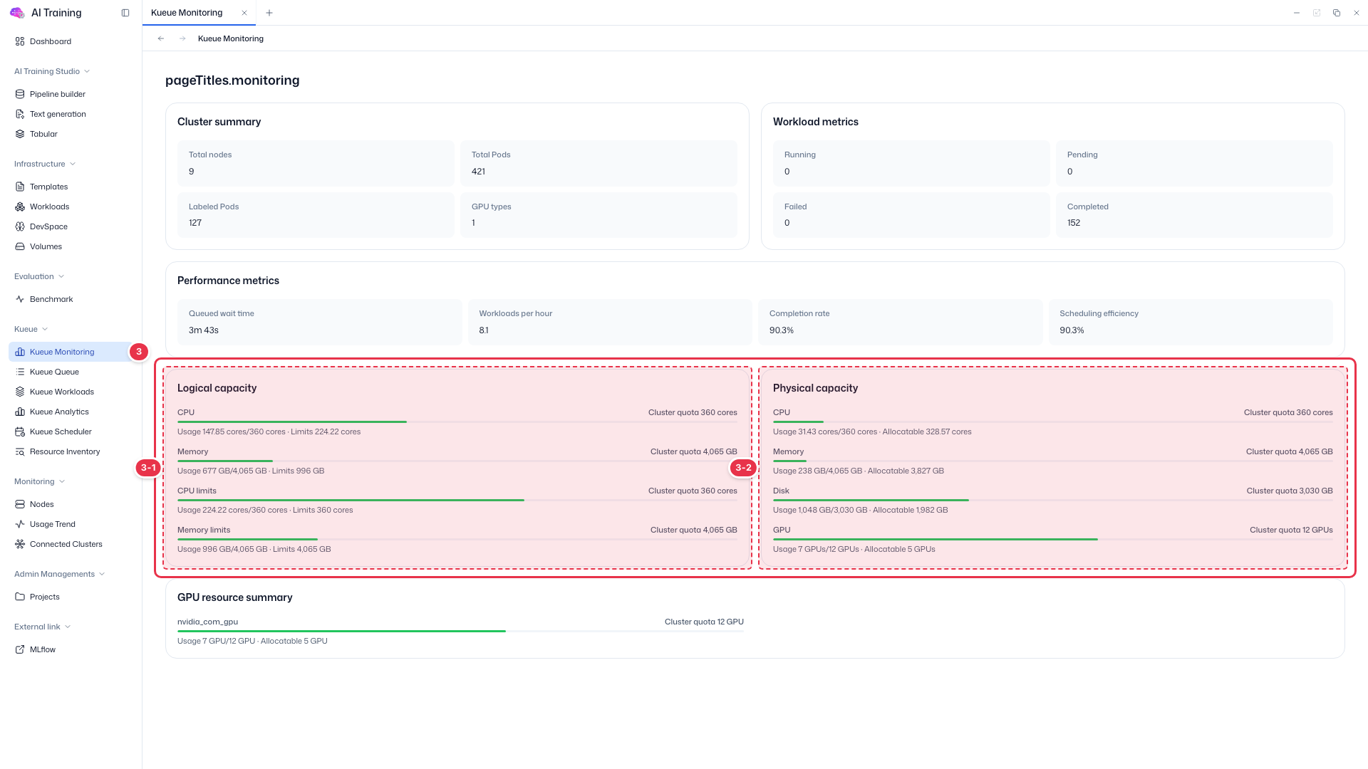Close the Kueue Monitoring tab
The height and width of the screenshot is (769, 1368).
[x=244, y=13]
